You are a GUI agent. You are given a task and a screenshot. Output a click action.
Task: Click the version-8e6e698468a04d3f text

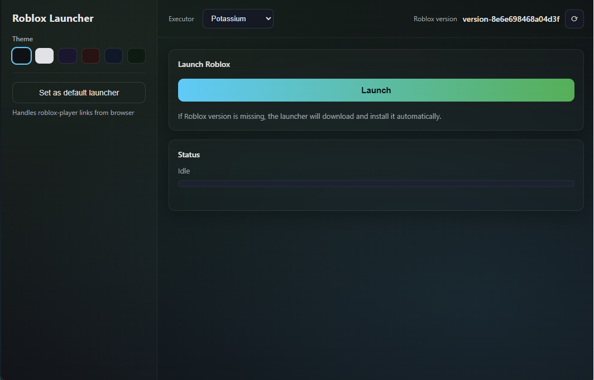pyautogui.click(x=511, y=18)
